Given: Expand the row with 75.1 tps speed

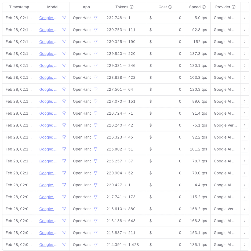Looking at the screenshot, I should (x=245, y=125).
